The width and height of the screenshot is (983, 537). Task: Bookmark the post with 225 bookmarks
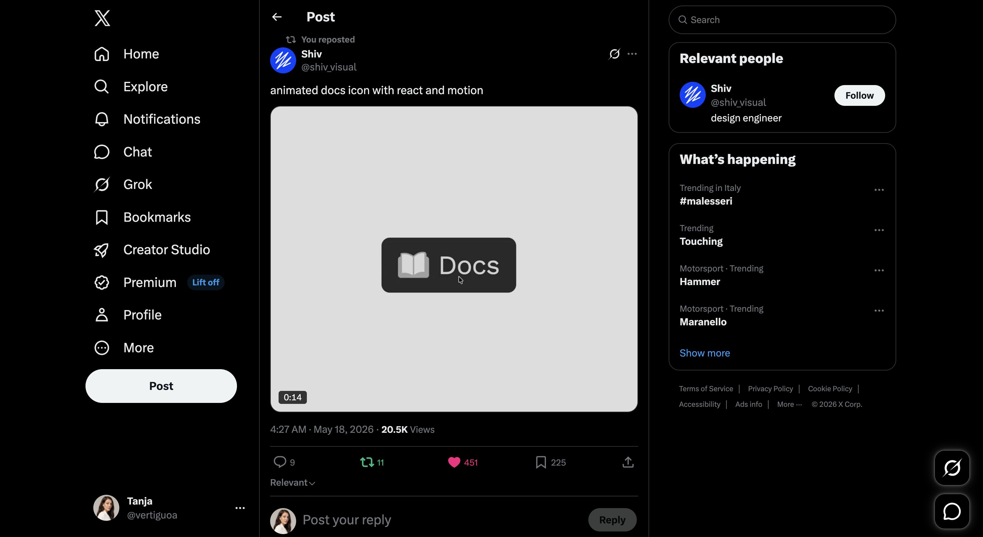pyautogui.click(x=550, y=462)
